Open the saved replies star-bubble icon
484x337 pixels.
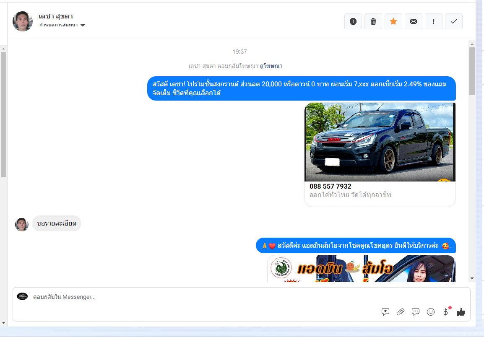click(x=385, y=312)
